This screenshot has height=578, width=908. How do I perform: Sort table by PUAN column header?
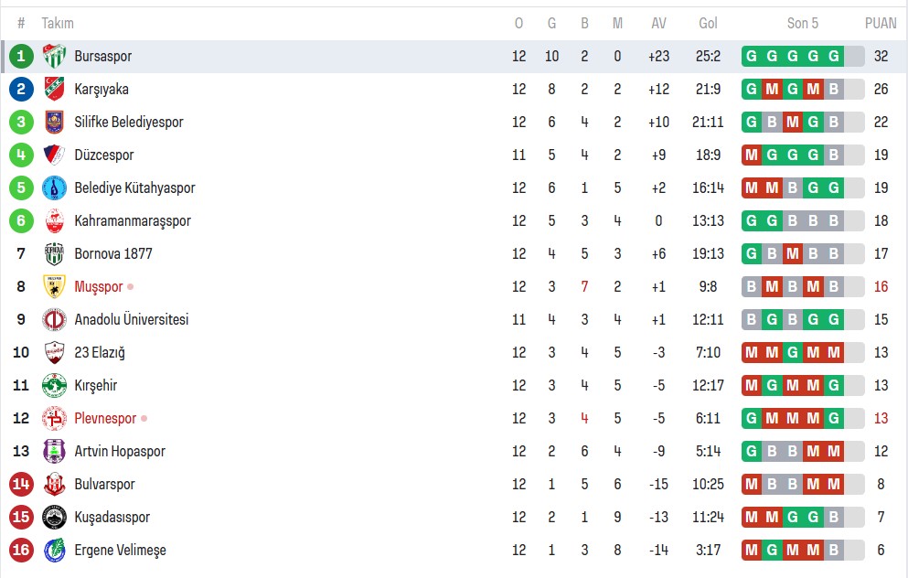coord(881,23)
